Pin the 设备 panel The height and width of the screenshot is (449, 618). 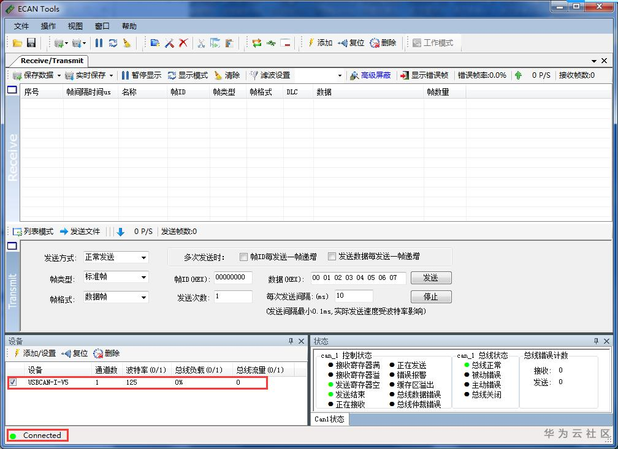pos(291,341)
